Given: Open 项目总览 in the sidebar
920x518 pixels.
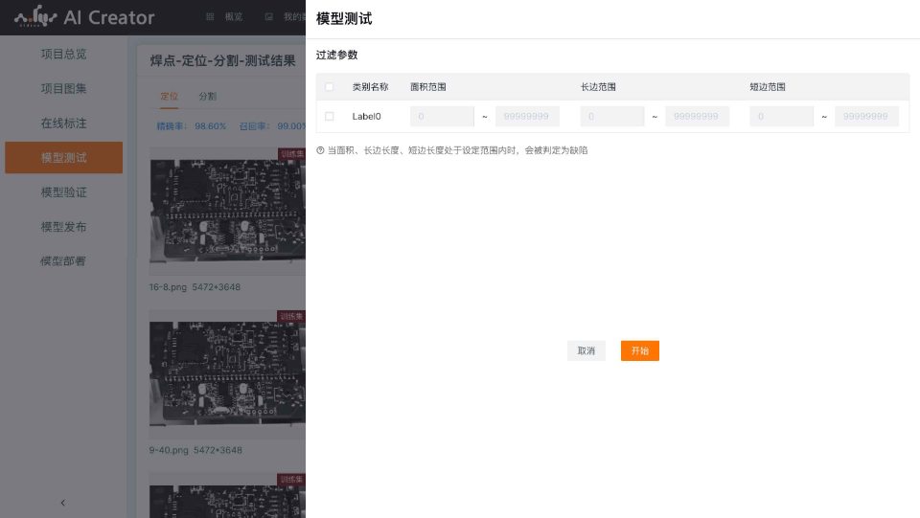Looking at the screenshot, I should (63, 55).
